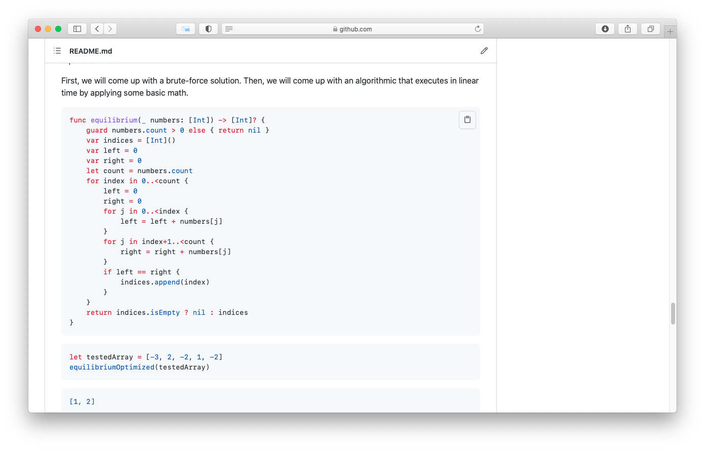Click the brute-force solution paragraph text
The image size is (705, 450).
coord(270,87)
